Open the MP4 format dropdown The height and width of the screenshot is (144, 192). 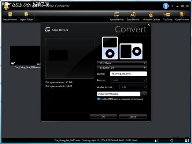pos(128,80)
